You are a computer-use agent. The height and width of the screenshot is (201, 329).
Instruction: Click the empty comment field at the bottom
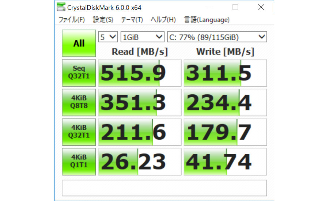(164, 188)
